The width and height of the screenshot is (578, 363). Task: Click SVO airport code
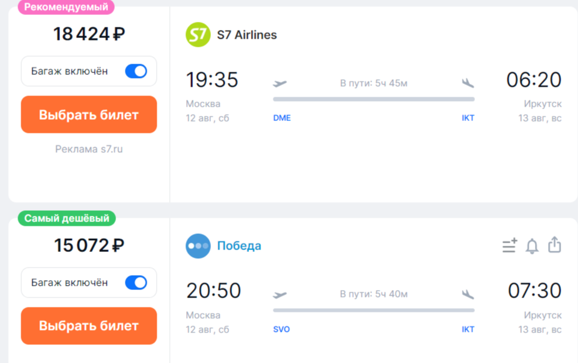(x=282, y=329)
